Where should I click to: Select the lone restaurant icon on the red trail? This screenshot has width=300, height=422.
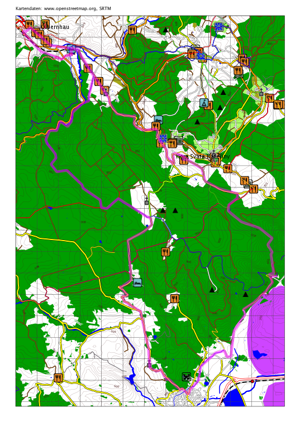(165, 252)
